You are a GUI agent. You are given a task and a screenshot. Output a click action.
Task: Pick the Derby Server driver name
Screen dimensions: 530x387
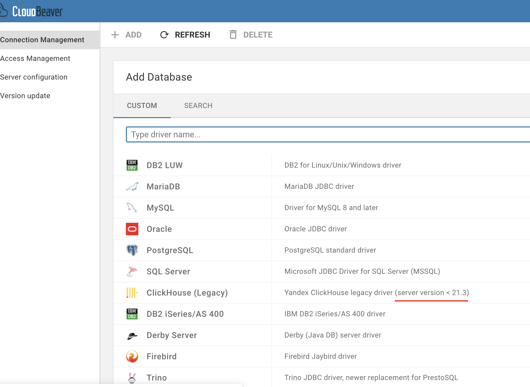click(172, 335)
